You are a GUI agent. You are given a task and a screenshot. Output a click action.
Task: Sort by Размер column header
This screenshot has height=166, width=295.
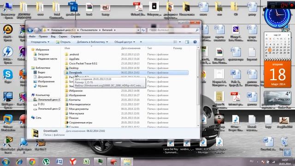tap(177, 48)
